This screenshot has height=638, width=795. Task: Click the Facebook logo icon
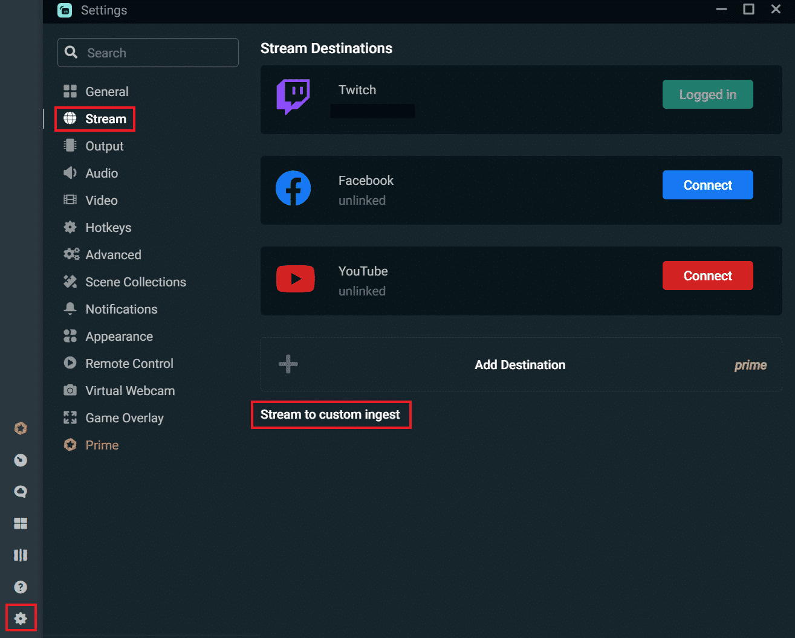[x=293, y=188]
